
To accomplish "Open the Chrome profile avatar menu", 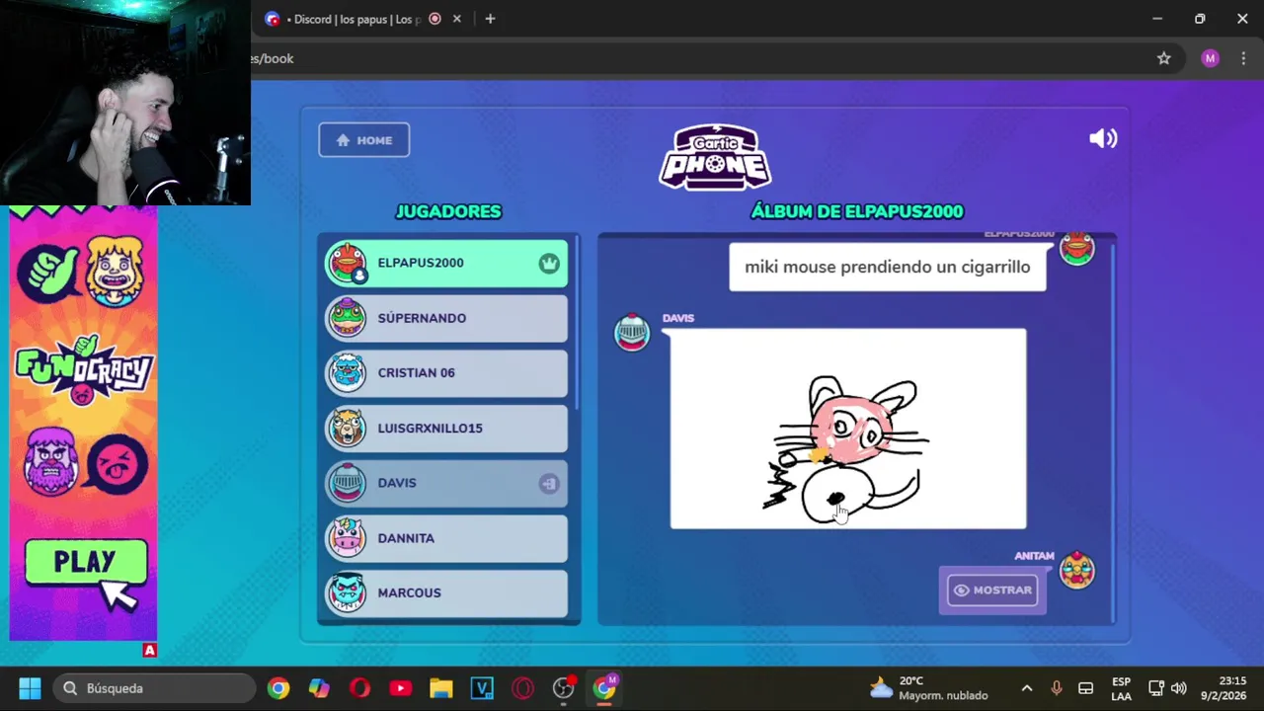I will (1210, 58).
